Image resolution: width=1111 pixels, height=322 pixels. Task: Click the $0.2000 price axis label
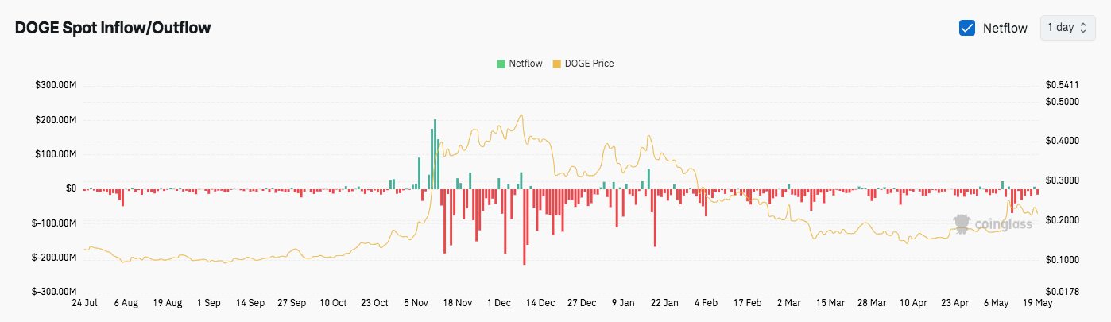(1063, 220)
